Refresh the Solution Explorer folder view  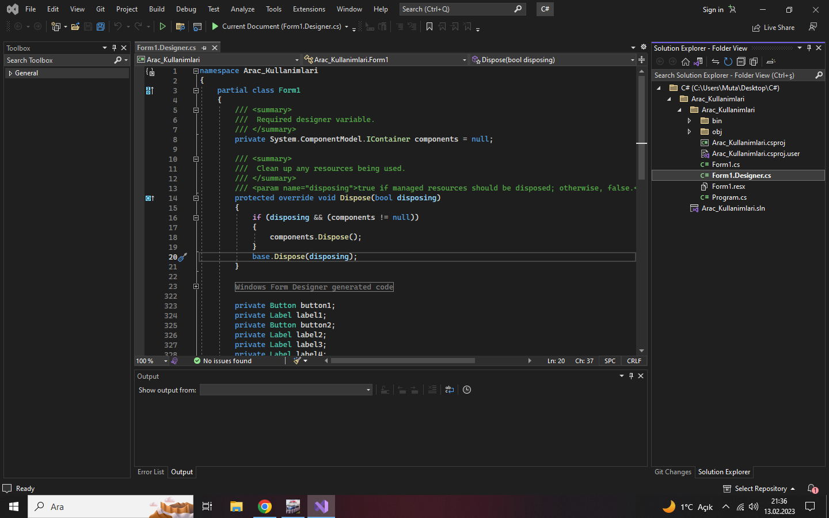(728, 62)
